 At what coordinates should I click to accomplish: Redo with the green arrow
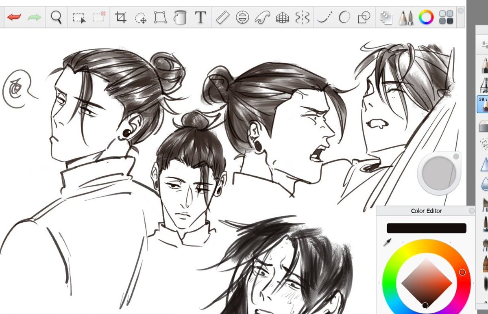click(x=34, y=17)
